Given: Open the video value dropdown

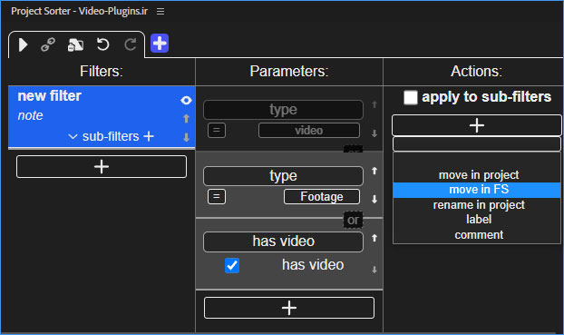Looking at the screenshot, I should click(309, 131).
